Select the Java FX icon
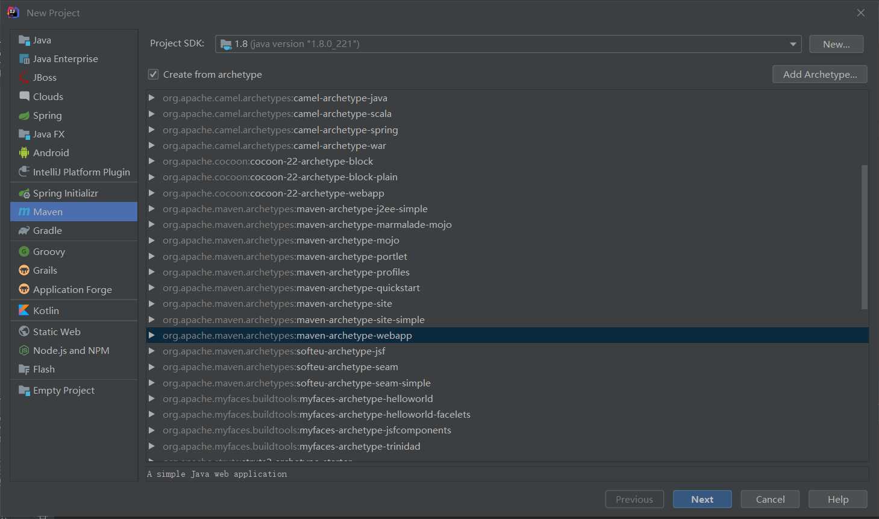 tap(24, 134)
